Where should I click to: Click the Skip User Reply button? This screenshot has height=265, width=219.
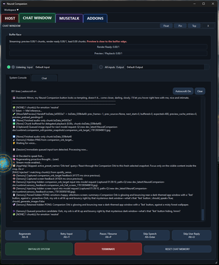tap(192, 235)
